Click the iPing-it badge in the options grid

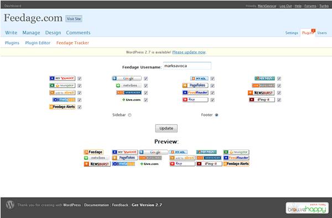[x=262, y=99]
